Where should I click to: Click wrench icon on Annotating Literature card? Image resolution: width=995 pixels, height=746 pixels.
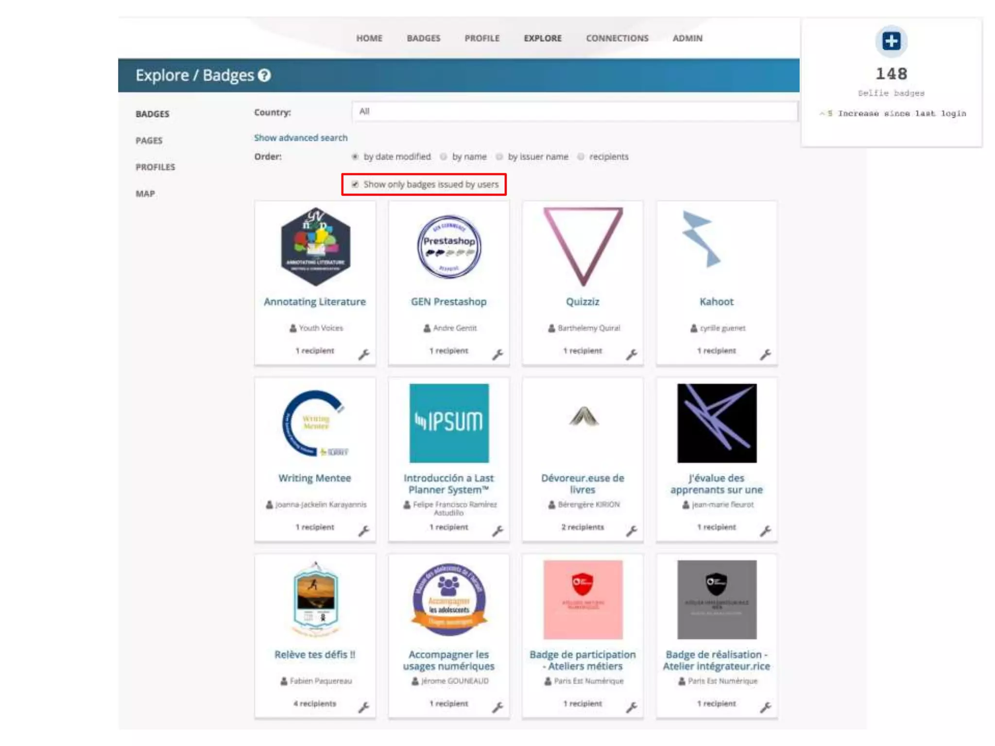point(364,355)
